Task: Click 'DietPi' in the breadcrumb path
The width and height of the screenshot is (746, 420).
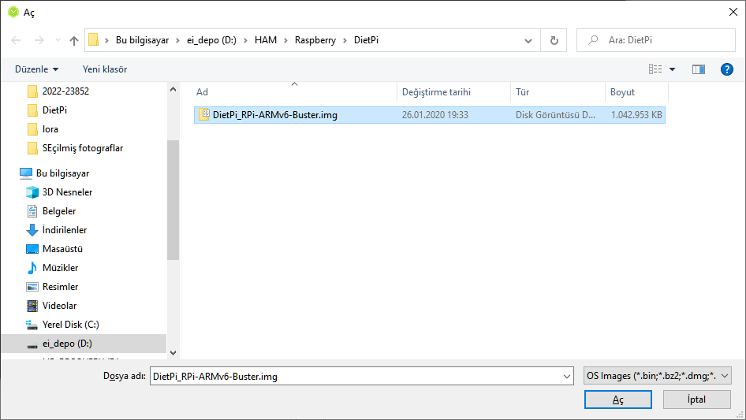Action: click(x=366, y=40)
